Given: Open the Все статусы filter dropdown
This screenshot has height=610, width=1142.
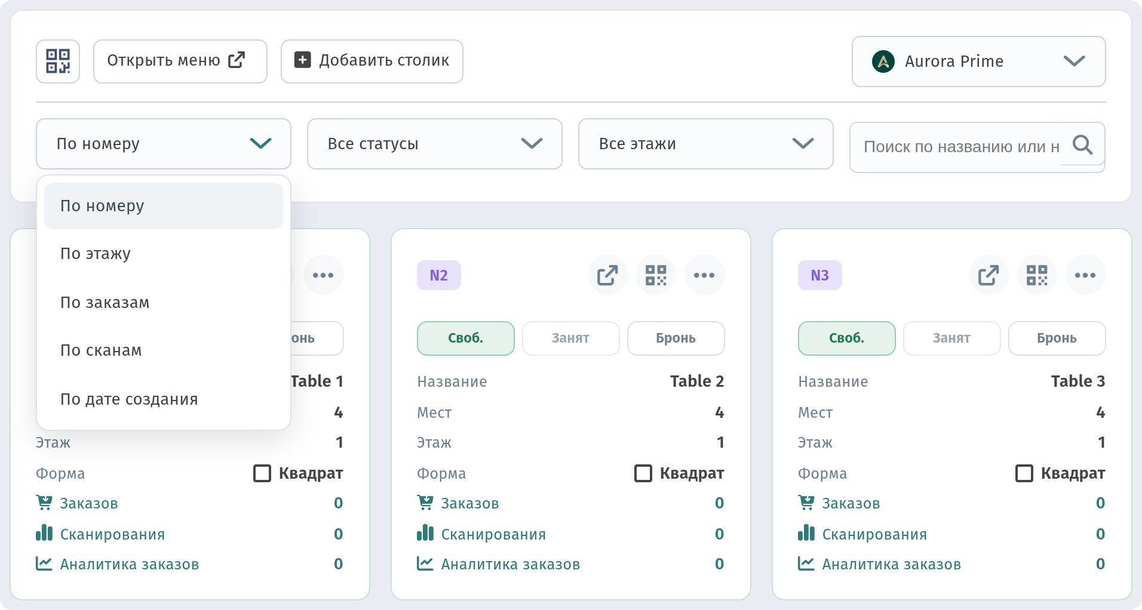Looking at the screenshot, I should [435, 144].
